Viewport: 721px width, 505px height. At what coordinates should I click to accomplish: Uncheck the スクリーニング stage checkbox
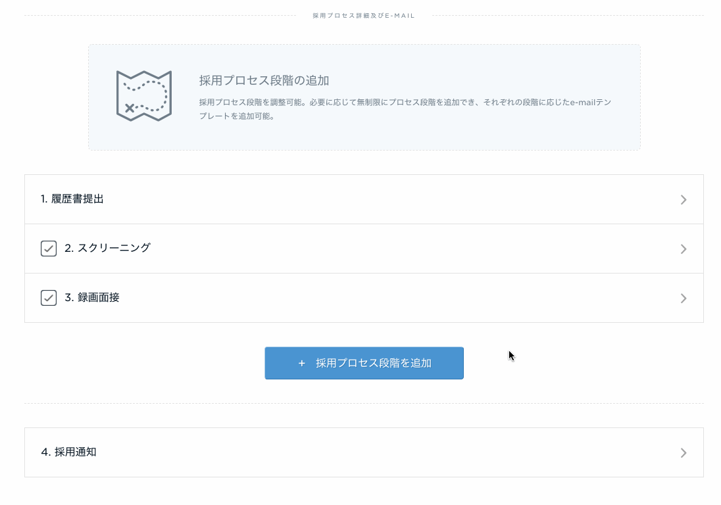49,249
